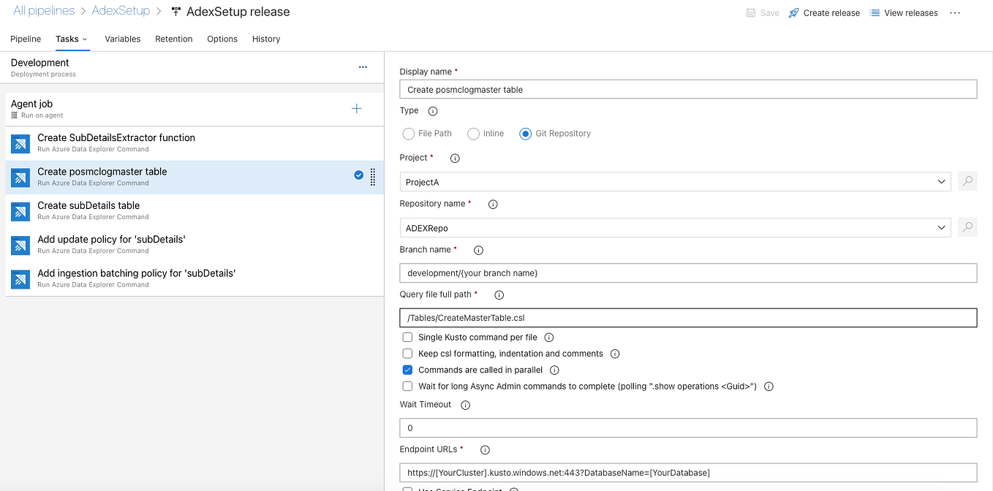The height and width of the screenshot is (491, 993).
Task: Browse projects using the magnifier icon
Action: pyautogui.click(x=967, y=180)
